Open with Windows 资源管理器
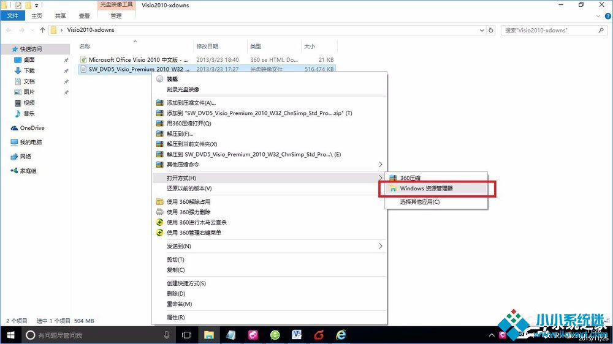Viewport: 613px width, 344px height. [436, 188]
